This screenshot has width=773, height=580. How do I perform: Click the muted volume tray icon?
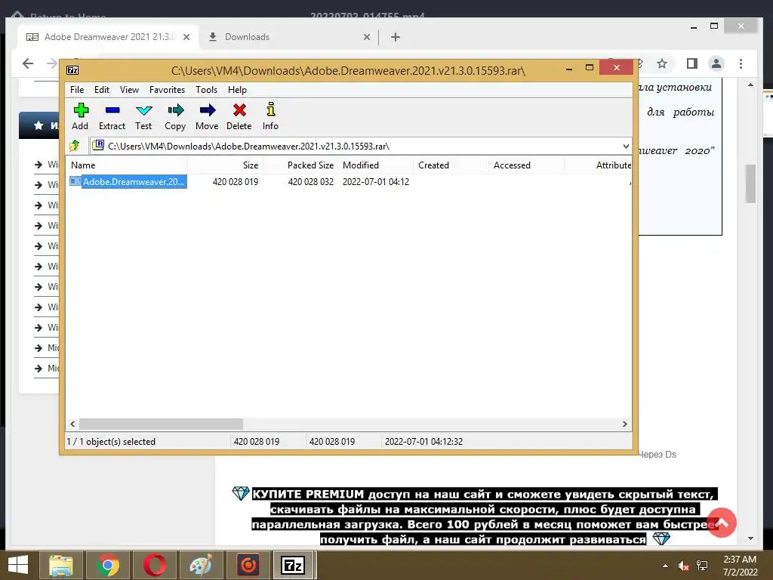tap(683, 566)
